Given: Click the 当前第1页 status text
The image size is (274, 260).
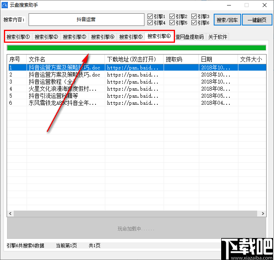Looking at the screenshot, I should pos(67,245).
